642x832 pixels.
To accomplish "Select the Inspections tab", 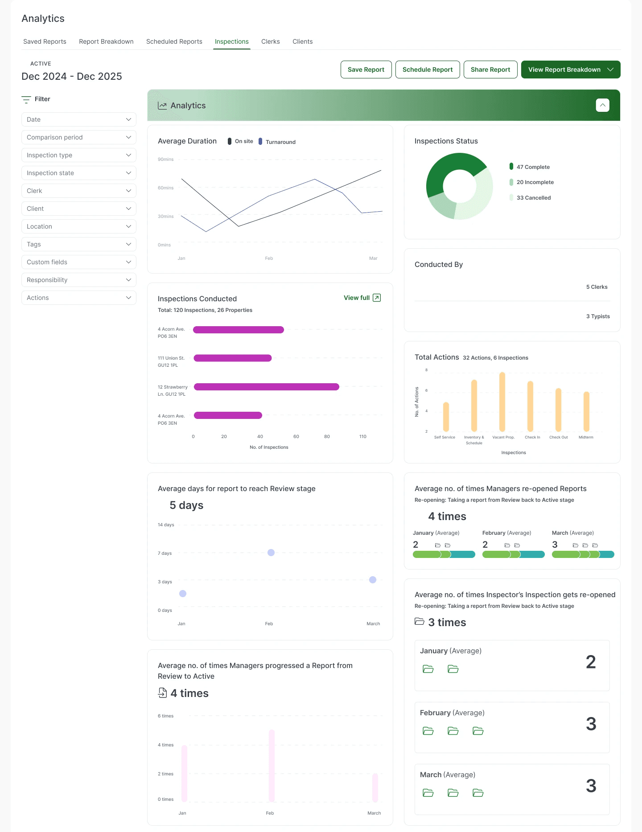I will tap(232, 41).
